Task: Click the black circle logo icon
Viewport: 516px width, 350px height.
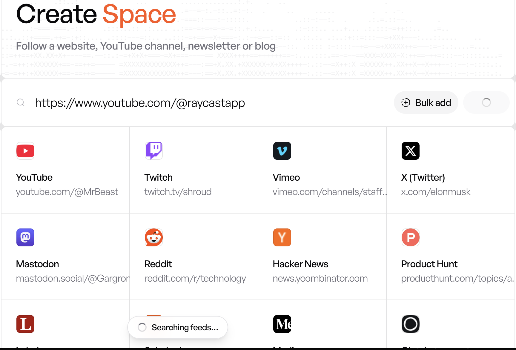Action: coord(411,324)
